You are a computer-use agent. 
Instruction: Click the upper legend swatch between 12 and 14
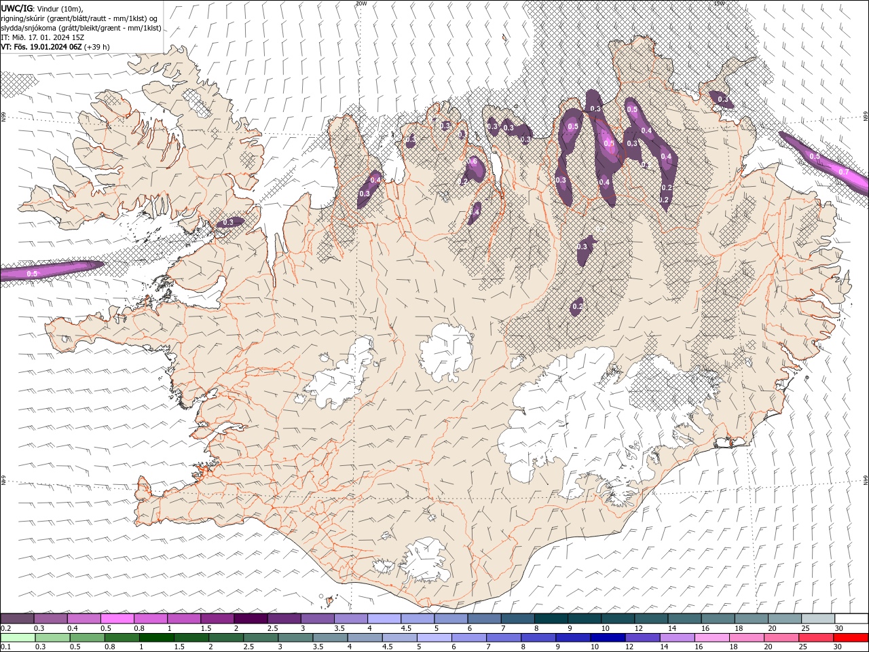(651, 619)
